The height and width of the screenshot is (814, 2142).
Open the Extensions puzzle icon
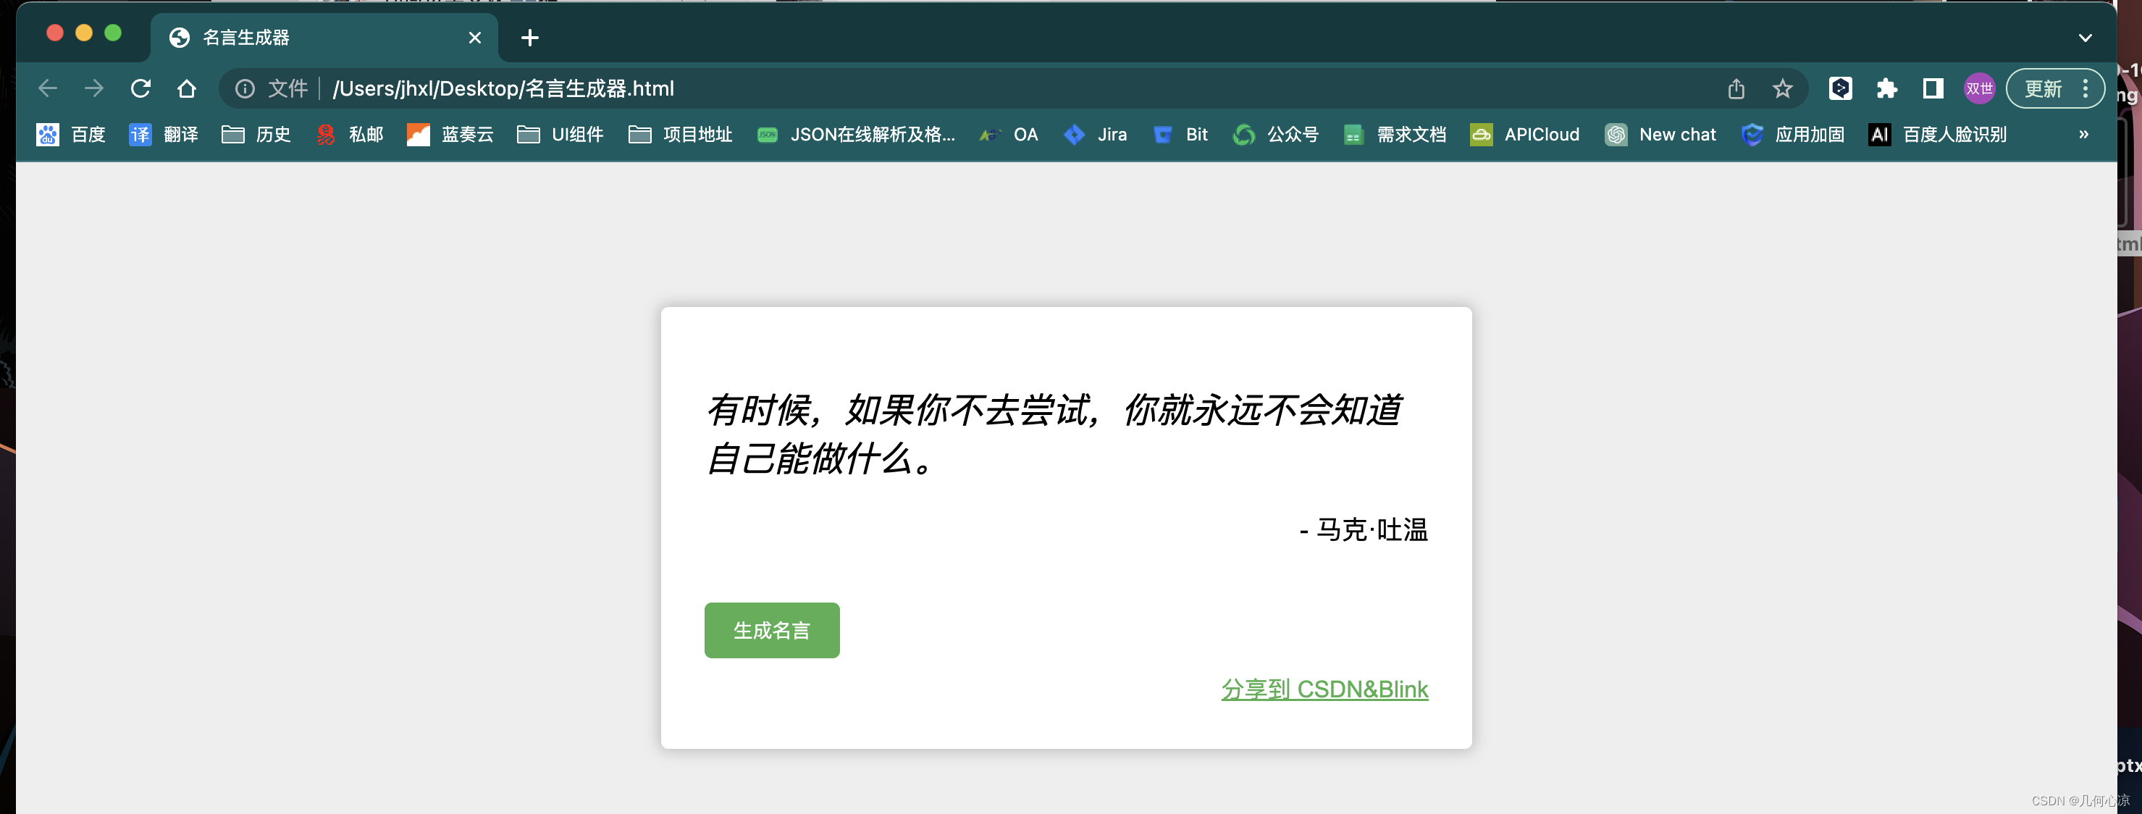click(1886, 88)
